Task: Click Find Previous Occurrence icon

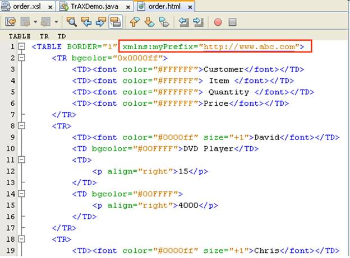Action: click(x=86, y=22)
